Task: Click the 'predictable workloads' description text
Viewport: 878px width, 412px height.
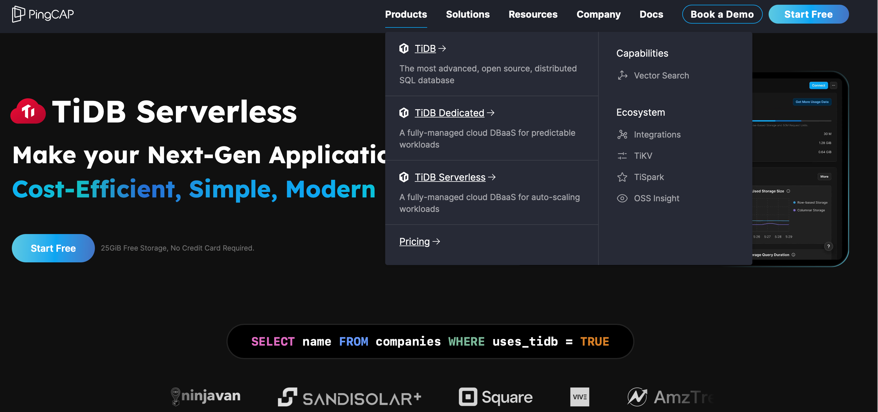Action: pyautogui.click(x=487, y=138)
